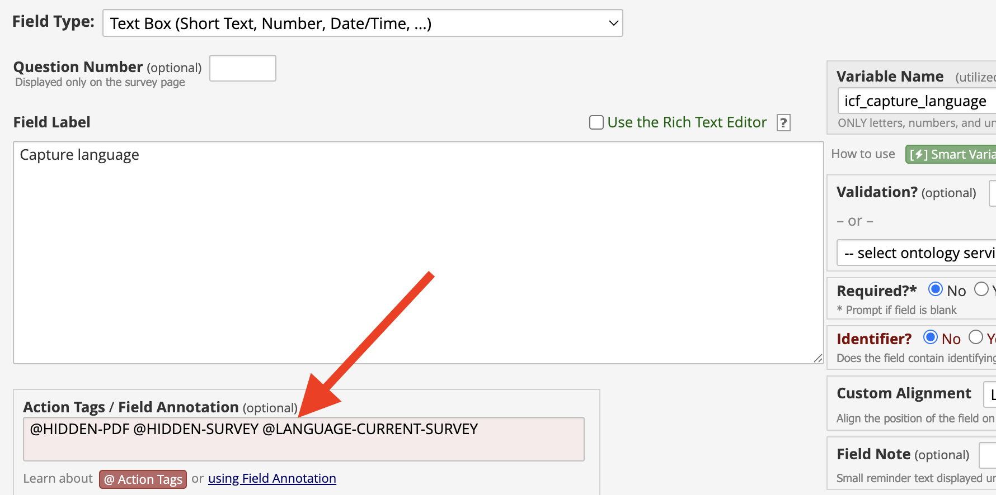Select No radio for Identifier
996x495 pixels.
[x=931, y=337]
